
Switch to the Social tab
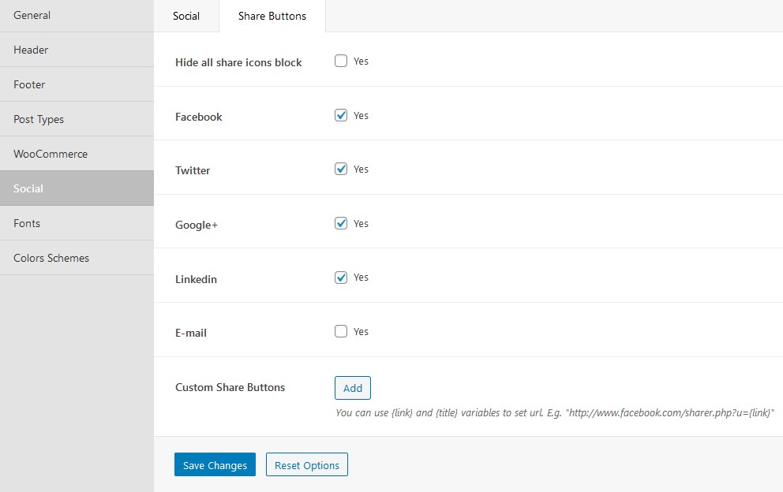click(x=186, y=16)
